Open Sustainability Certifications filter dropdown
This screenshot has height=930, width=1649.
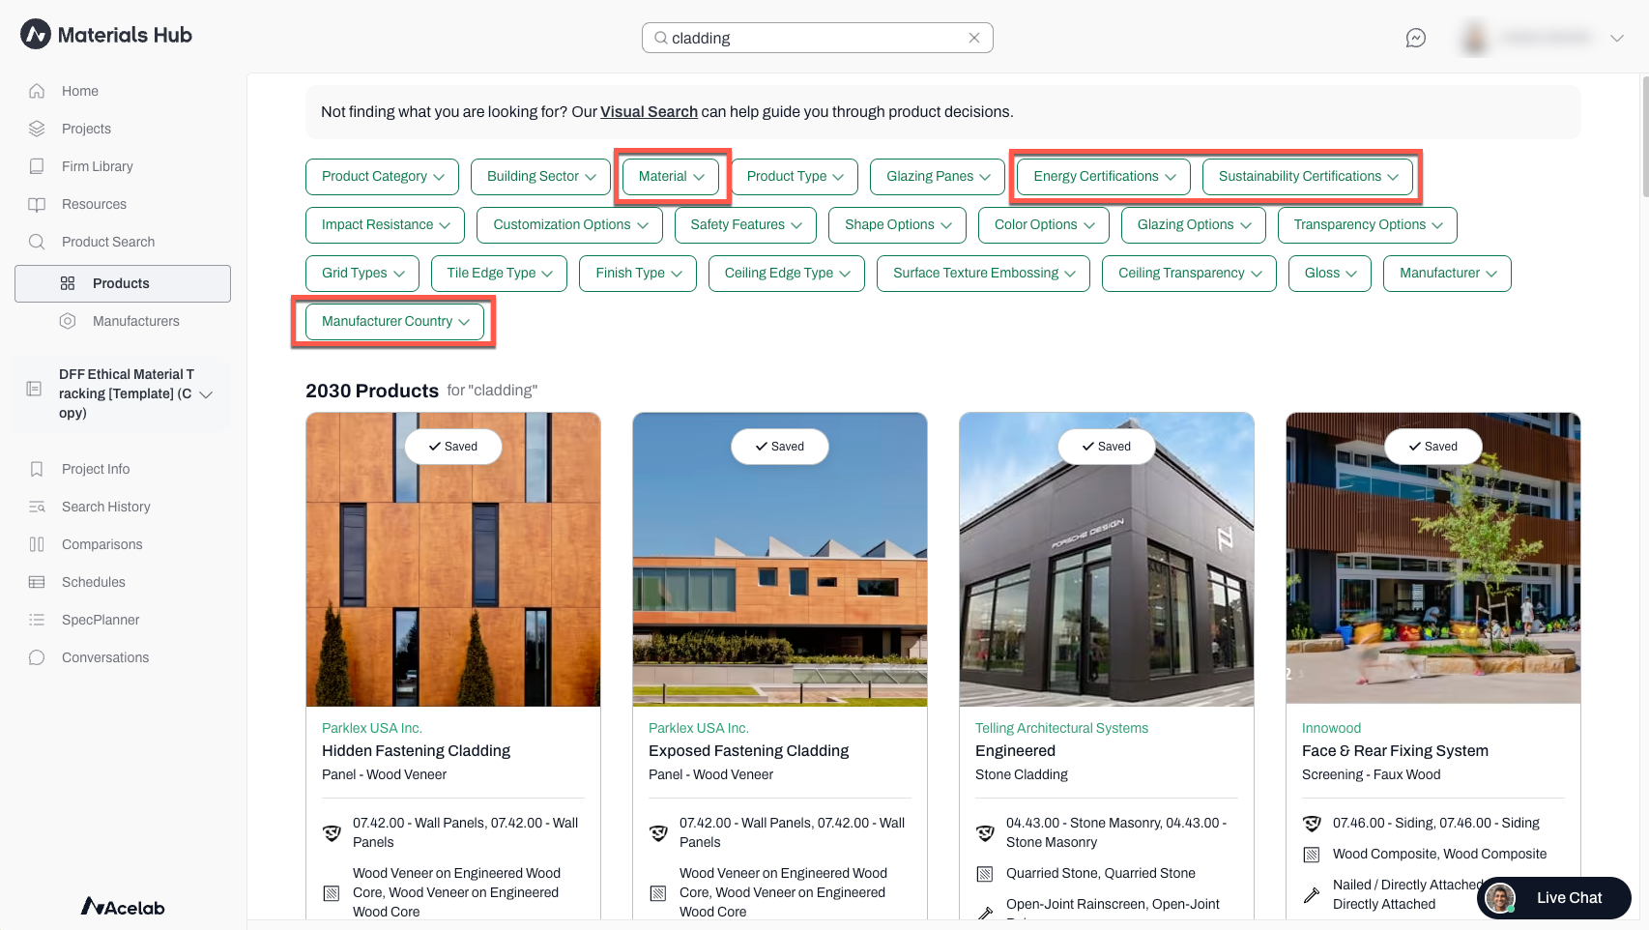1308,176
